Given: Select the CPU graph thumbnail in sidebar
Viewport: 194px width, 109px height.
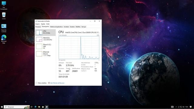Looking at the screenshot, I should (x=39, y=33).
